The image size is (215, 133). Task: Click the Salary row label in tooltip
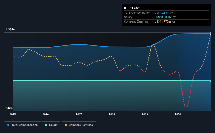(x=128, y=17)
